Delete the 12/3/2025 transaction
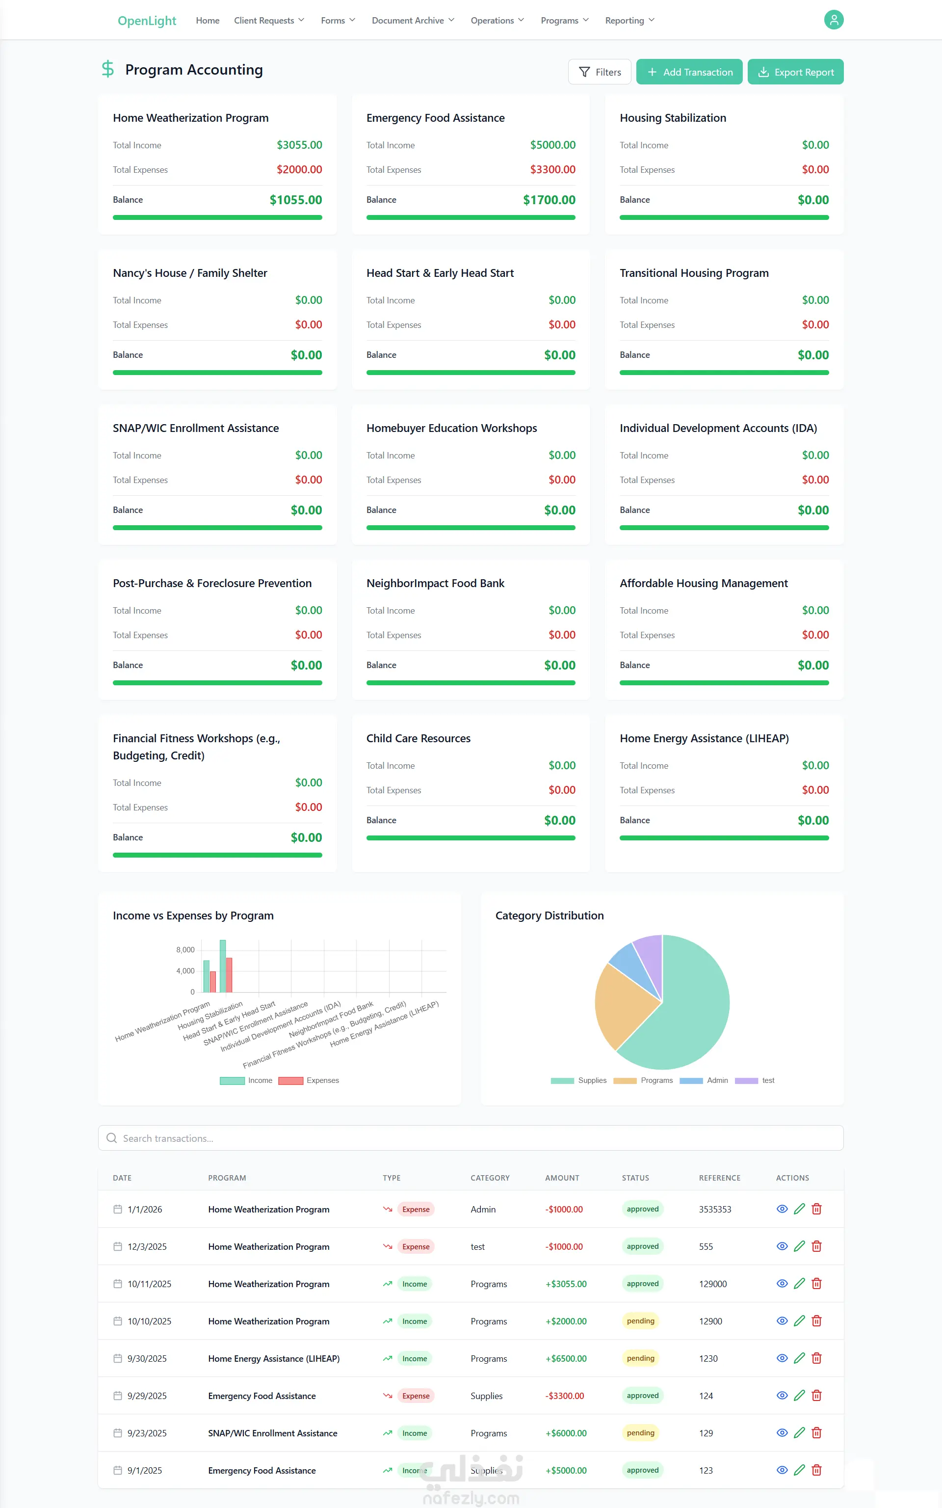The width and height of the screenshot is (942, 1508). (x=817, y=1246)
